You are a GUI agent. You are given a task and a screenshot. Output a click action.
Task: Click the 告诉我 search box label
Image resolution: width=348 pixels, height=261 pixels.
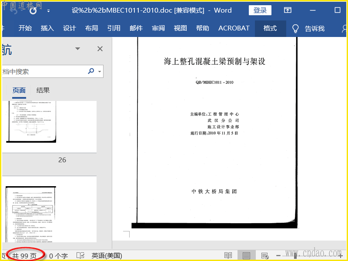coord(315,28)
